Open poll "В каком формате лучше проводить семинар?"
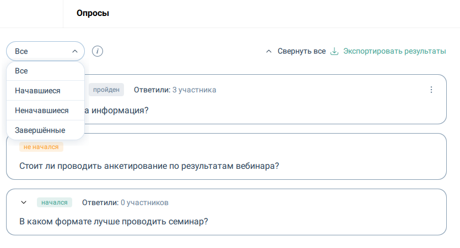 (x=113, y=222)
